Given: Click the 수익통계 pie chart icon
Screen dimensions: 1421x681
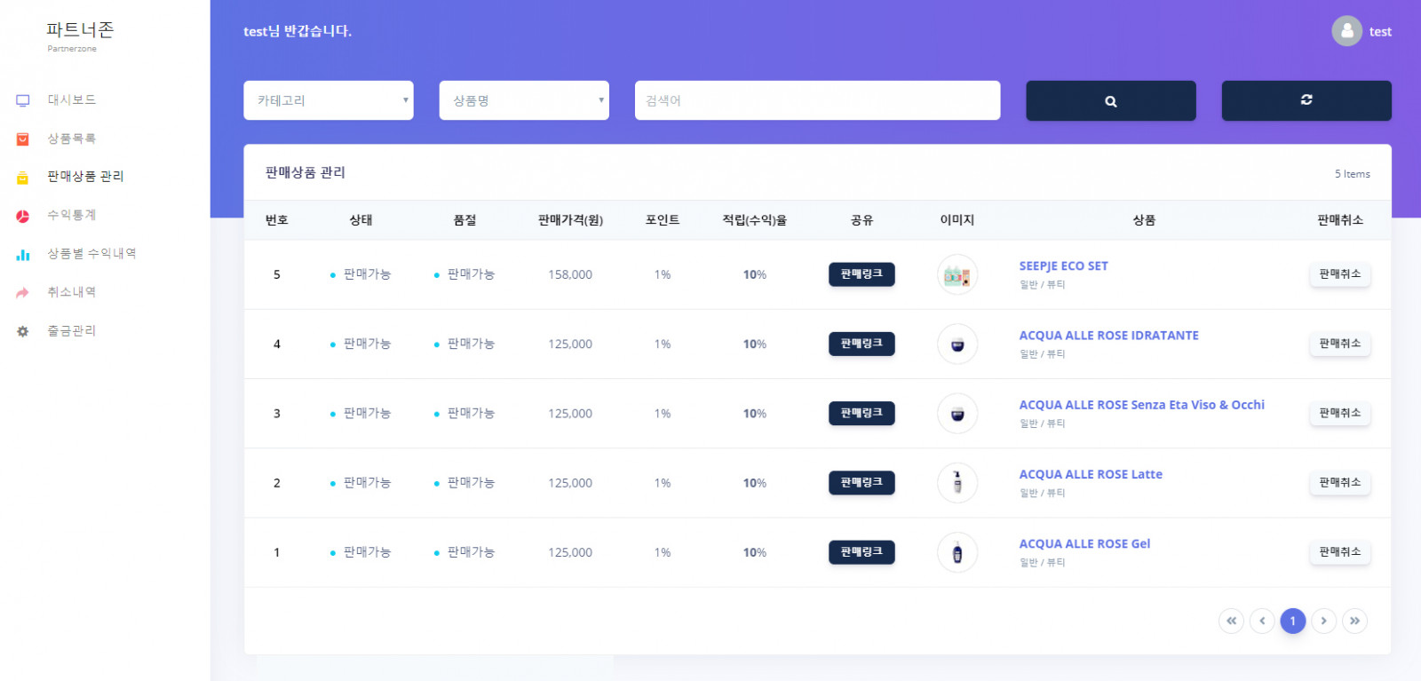Looking at the screenshot, I should coord(23,216).
